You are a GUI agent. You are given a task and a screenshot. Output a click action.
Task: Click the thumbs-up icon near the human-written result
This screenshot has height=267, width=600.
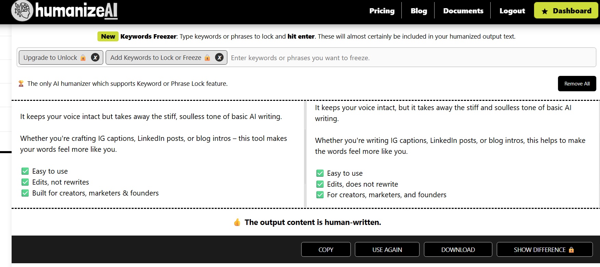(237, 223)
